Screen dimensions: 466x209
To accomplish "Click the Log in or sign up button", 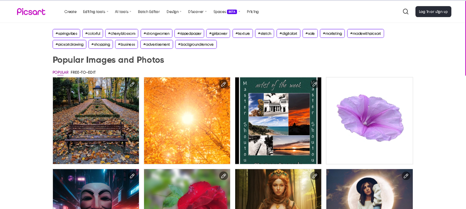I will [433, 12].
